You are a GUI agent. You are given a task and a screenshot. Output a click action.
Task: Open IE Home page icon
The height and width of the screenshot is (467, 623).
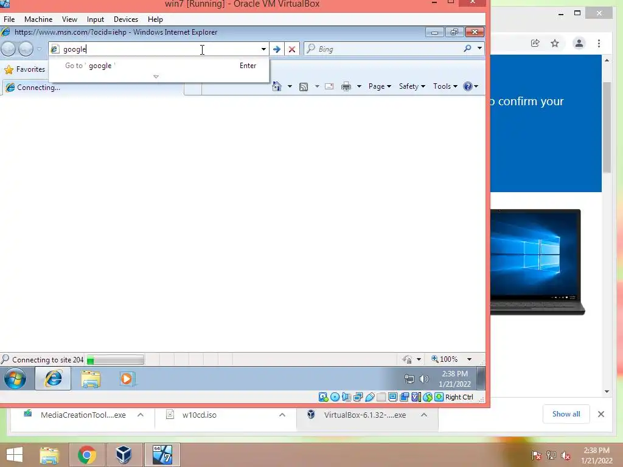[x=277, y=86]
